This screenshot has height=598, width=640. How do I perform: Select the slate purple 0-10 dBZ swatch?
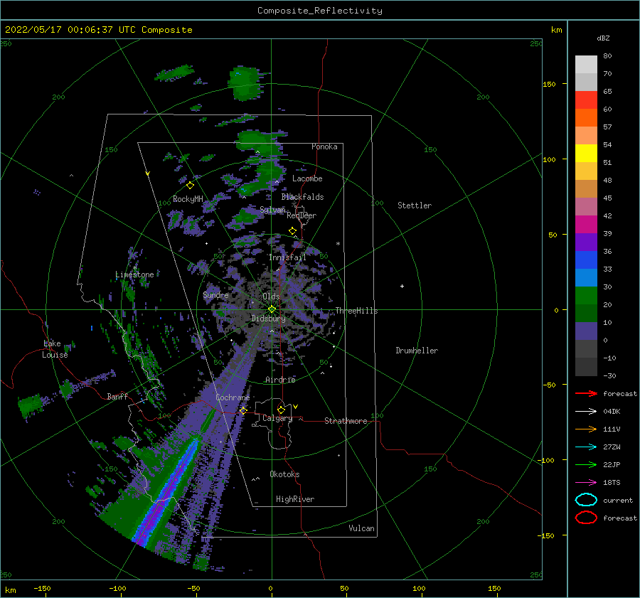coord(586,331)
